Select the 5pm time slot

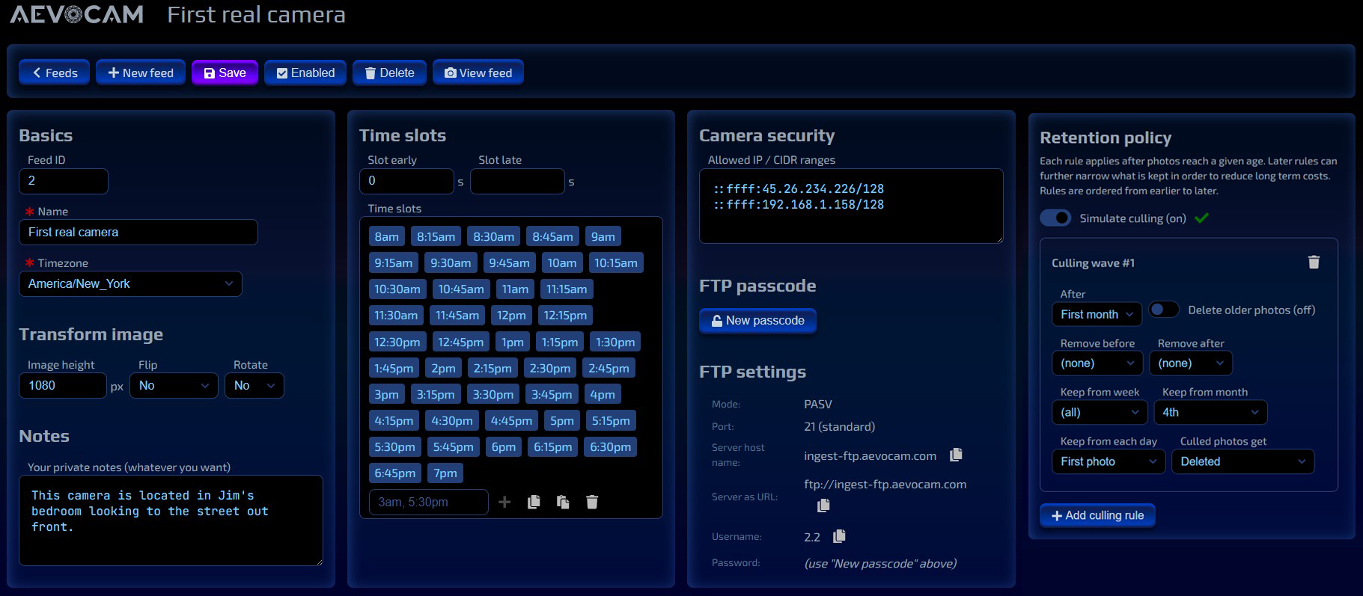561,420
